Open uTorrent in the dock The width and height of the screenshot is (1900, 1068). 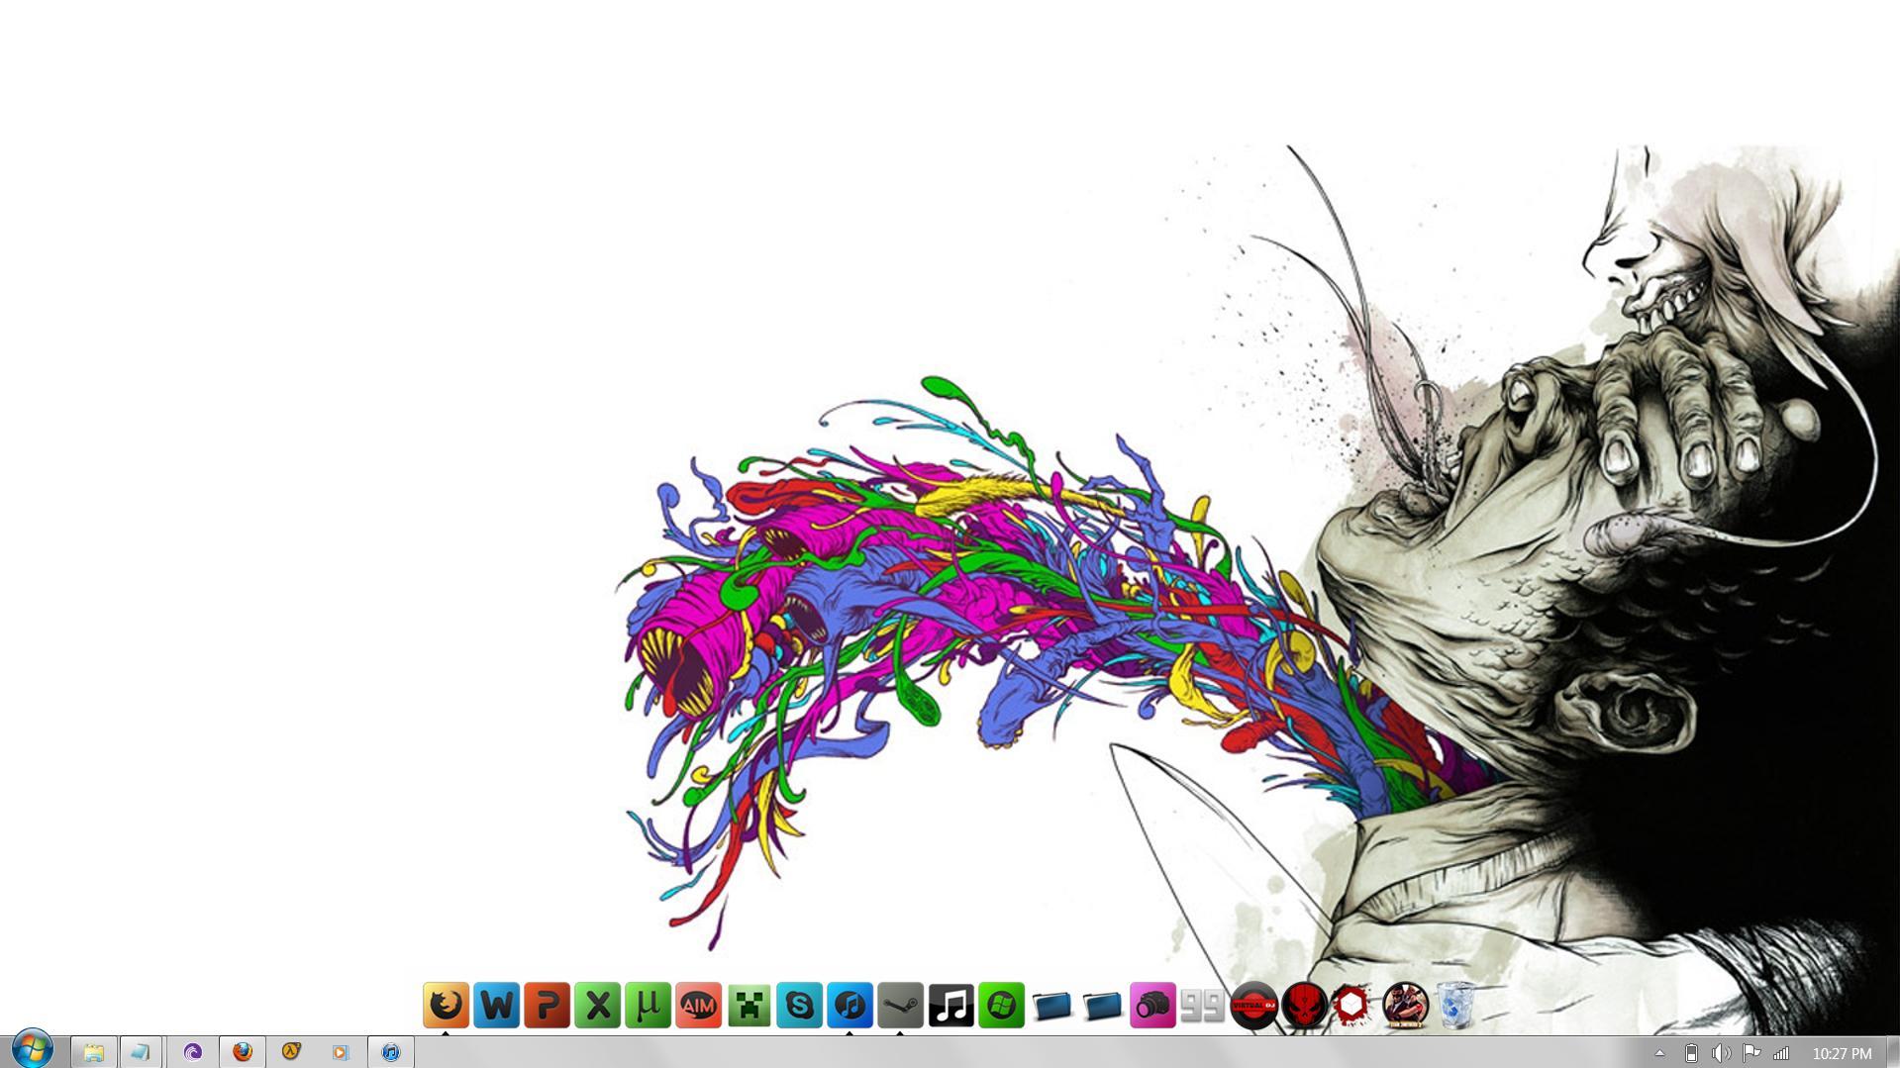(x=648, y=1006)
